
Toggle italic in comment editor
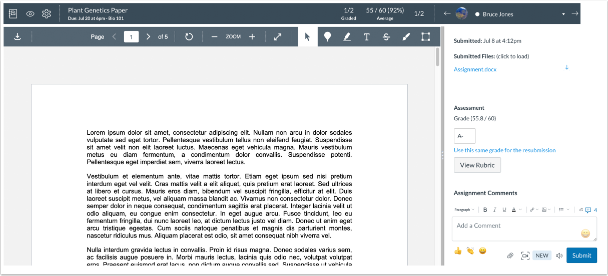(x=494, y=210)
